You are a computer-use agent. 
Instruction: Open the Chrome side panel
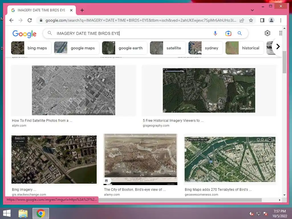pyautogui.click(x=262, y=20)
